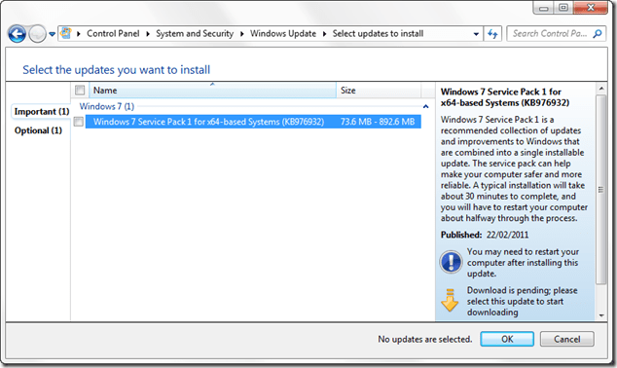Screen dimensions: 617x368
Task: Expand the arrow after System and Security
Action: pos(242,34)
